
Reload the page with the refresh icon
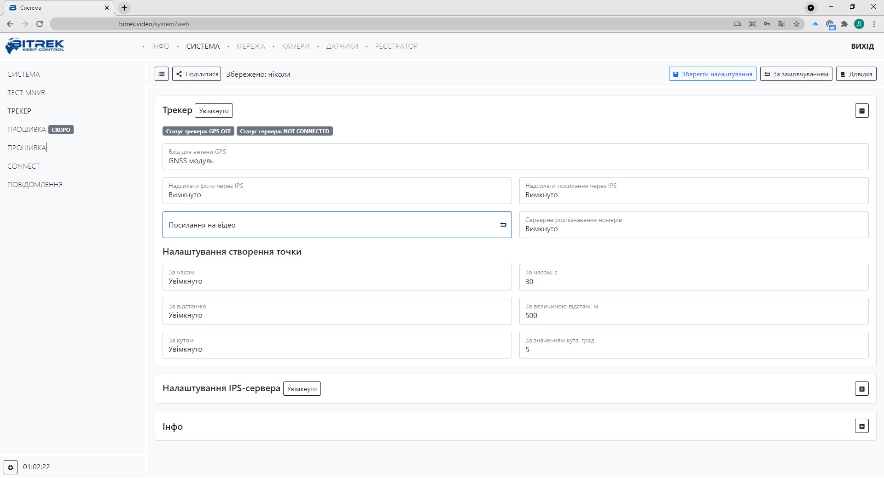click(x=40, y=24)
